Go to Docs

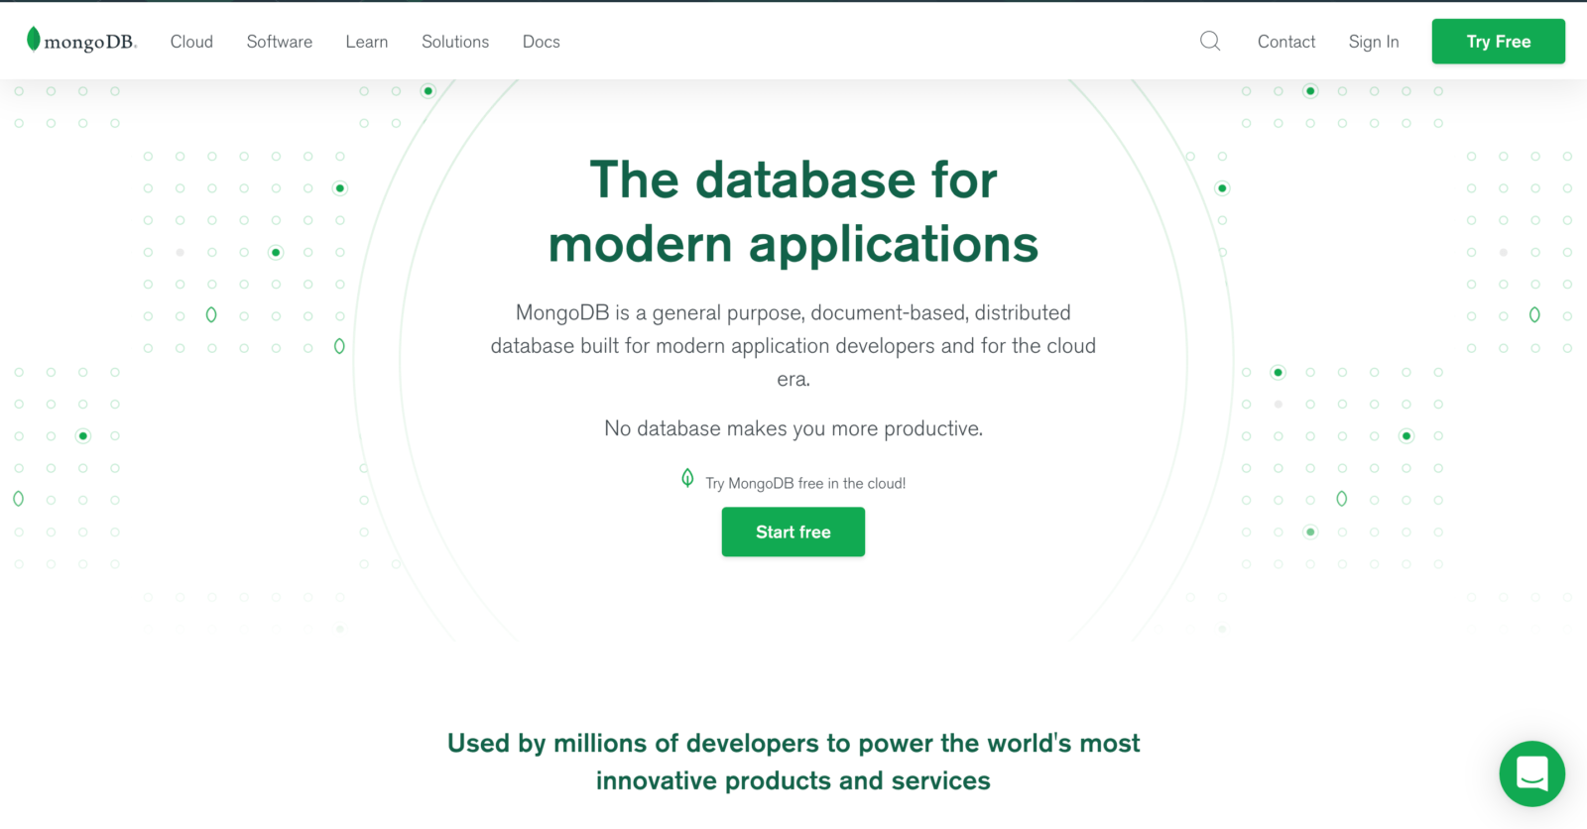pyautogui.click(x=542, y=42)
